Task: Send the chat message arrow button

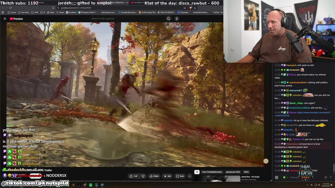Action: pos(331,177)
